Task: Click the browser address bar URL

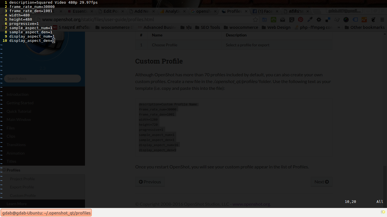Action: [98, 20]
